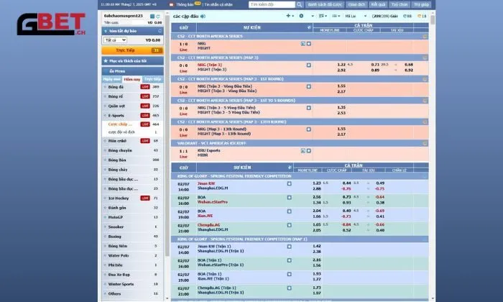The width and height of the screenshot is (503, 302).
Task: Open the Tuỳ chọn options button
Action: [x=399, y=4]
